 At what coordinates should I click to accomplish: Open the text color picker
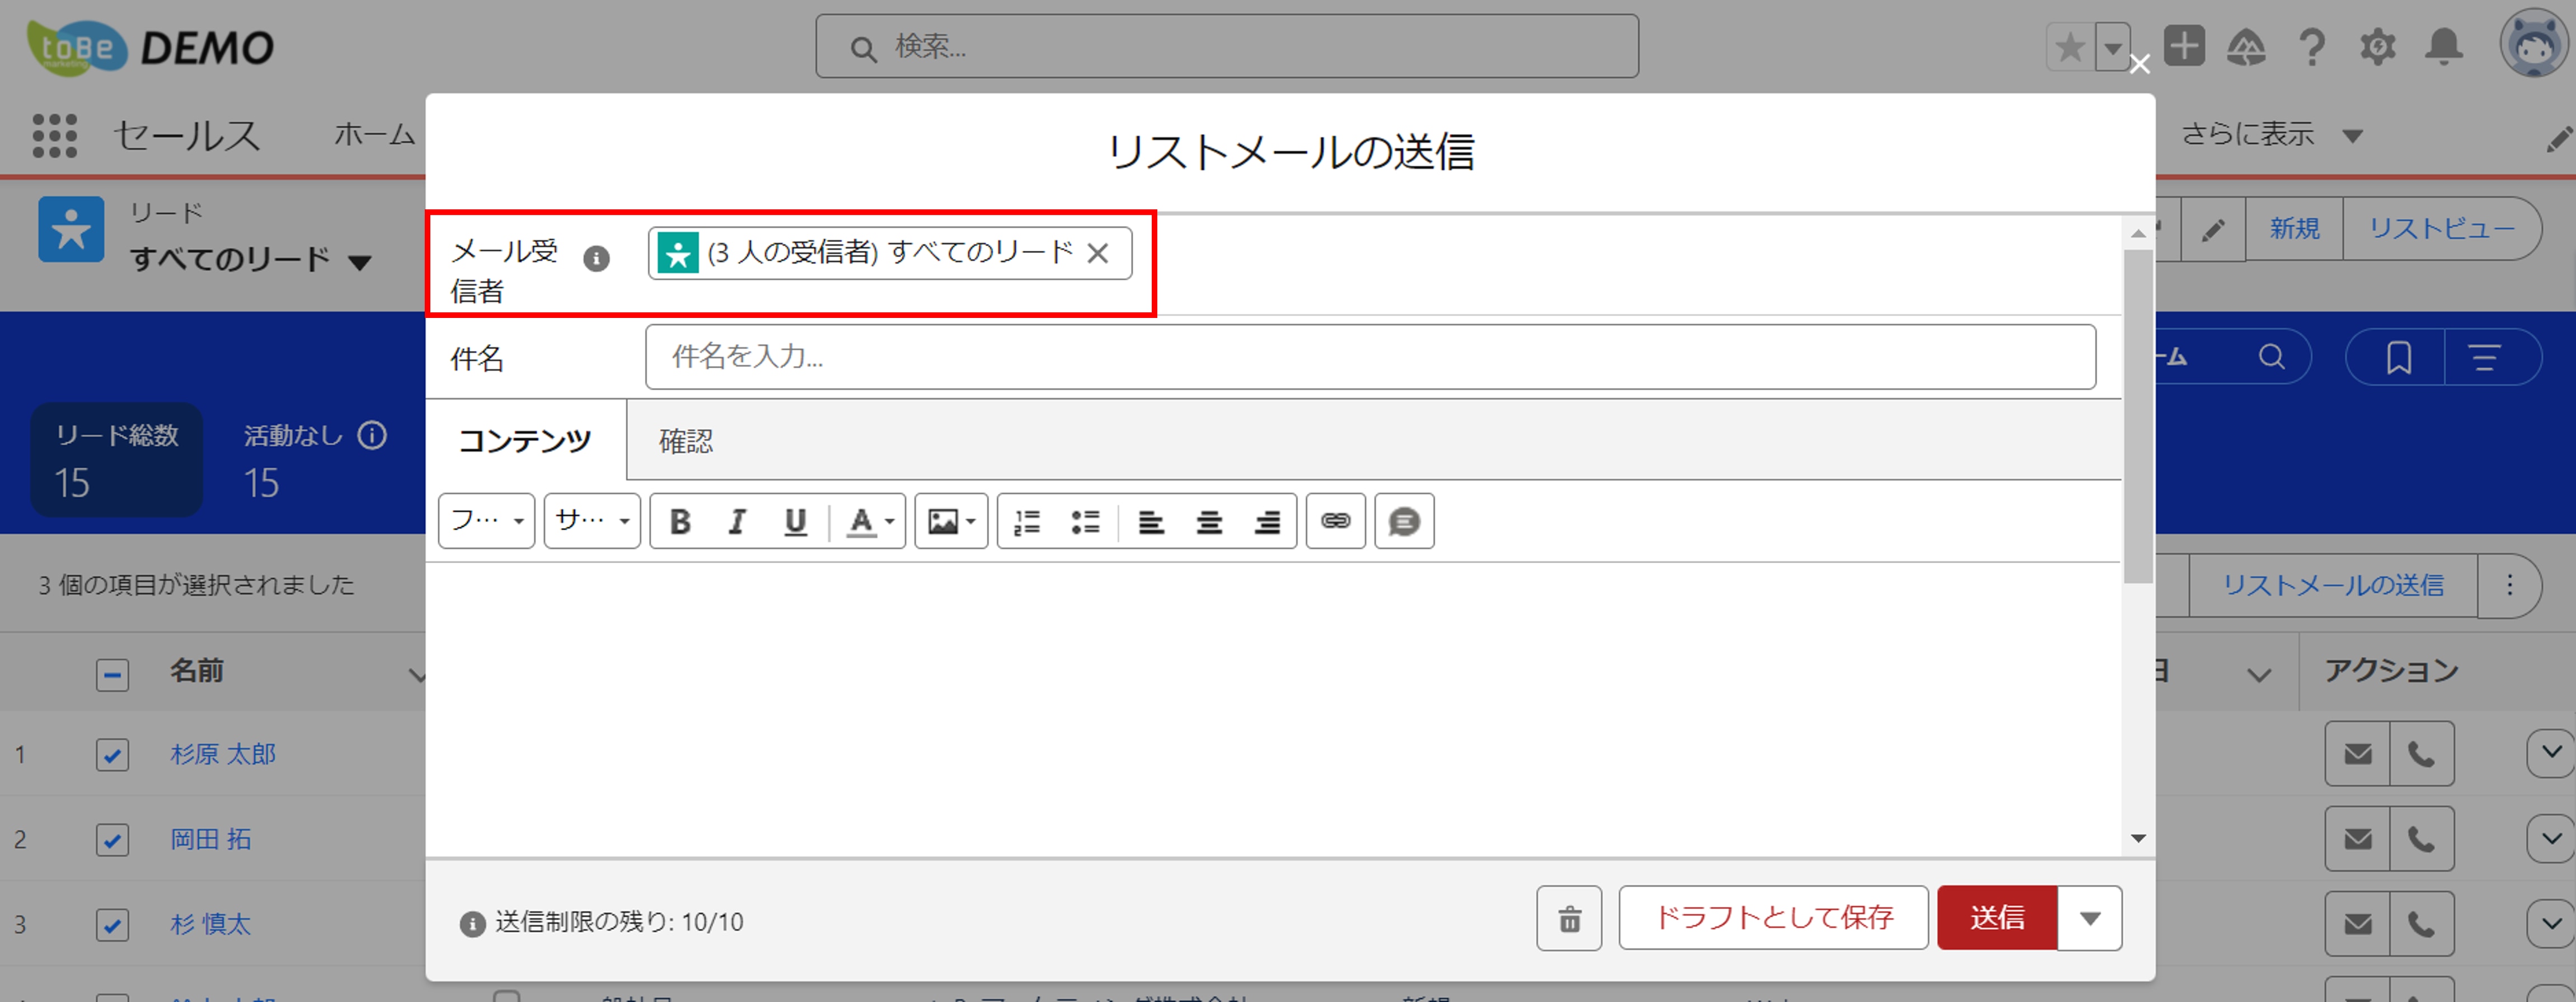point(868,521)
